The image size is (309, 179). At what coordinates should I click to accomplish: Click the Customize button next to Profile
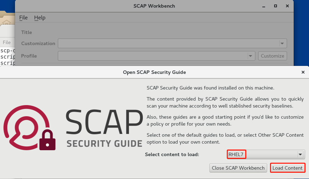(x=272, y=56)
